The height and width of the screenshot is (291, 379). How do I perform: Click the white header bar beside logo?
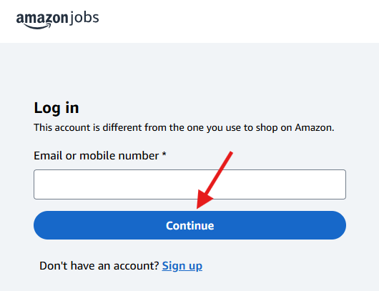[237, 21]
